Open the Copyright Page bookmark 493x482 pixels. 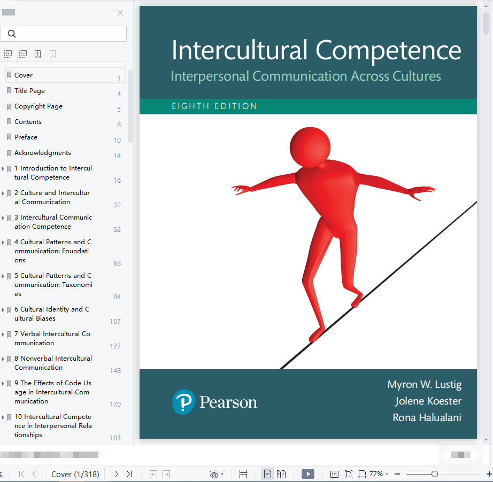38,106
